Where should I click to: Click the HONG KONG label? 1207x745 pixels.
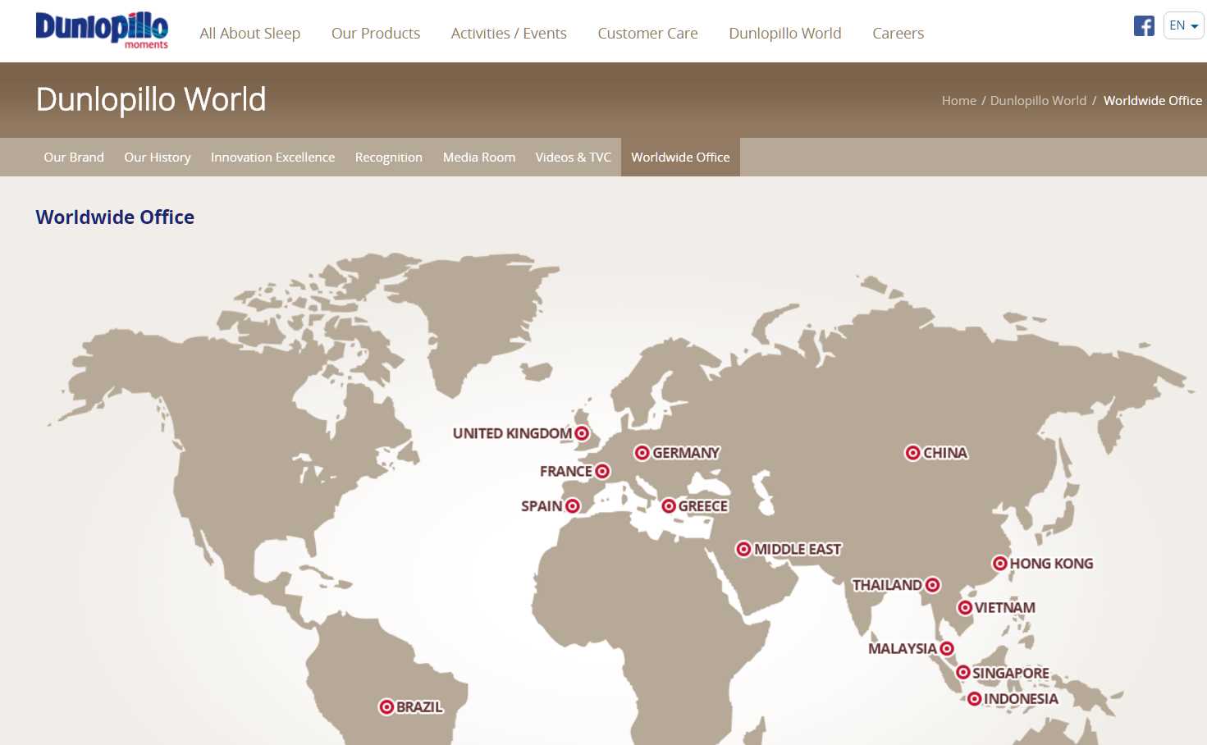[1051, 564]
